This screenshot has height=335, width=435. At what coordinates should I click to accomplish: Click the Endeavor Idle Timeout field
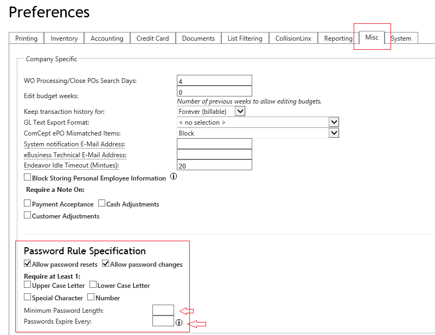click(214, 165)
